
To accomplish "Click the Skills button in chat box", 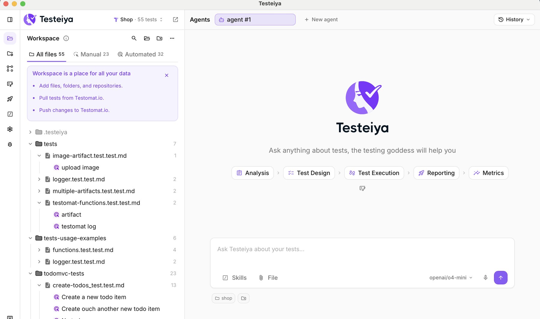I will point(235,278).
